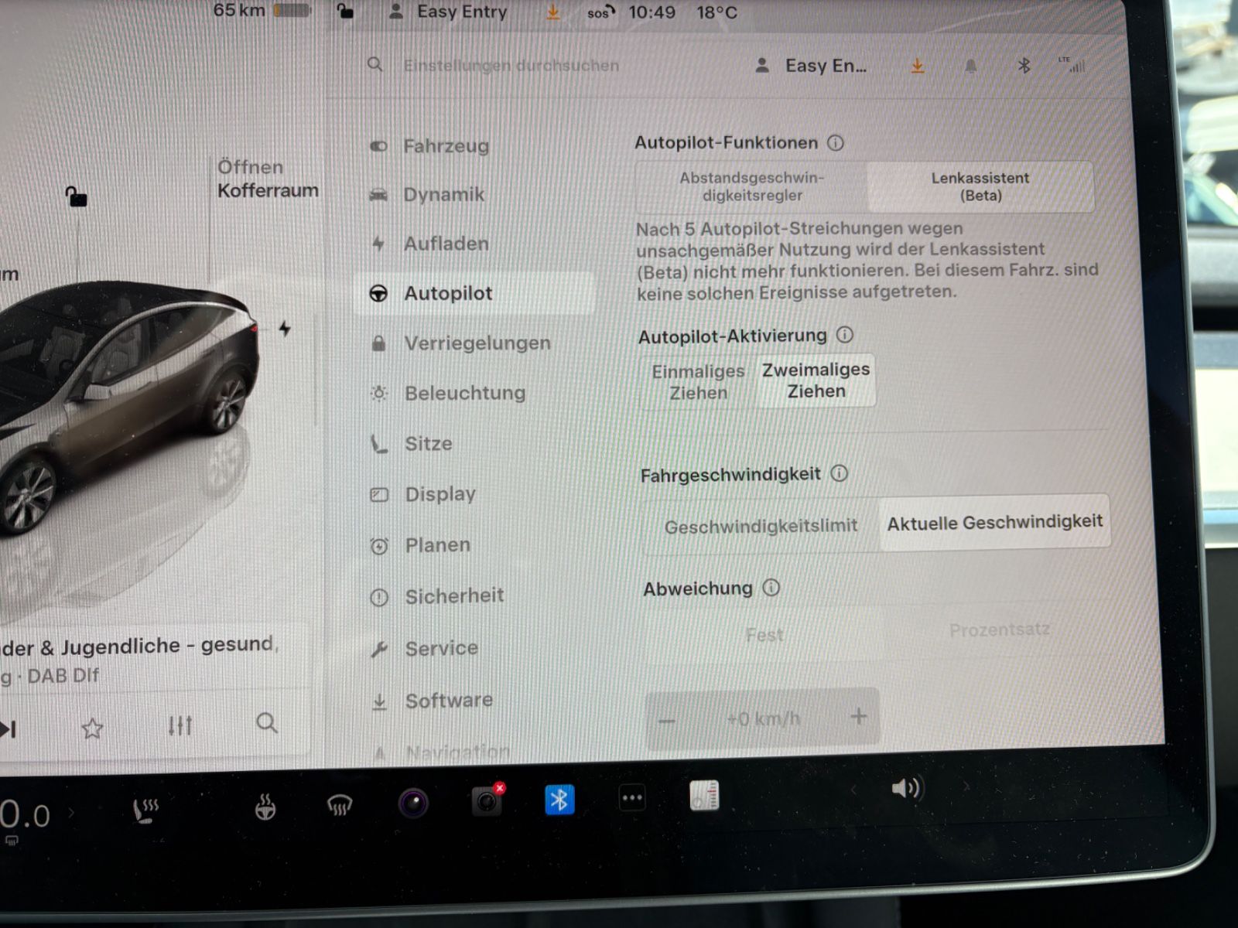Mark station as favorite with star
This screenshot has height=928, width=1238.
pos(92,728)
